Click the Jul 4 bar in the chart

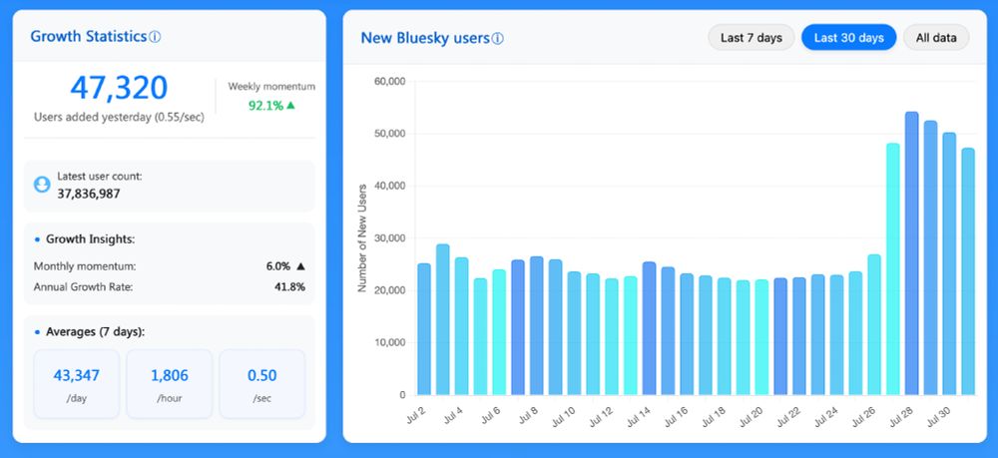[x=461, y=325]
